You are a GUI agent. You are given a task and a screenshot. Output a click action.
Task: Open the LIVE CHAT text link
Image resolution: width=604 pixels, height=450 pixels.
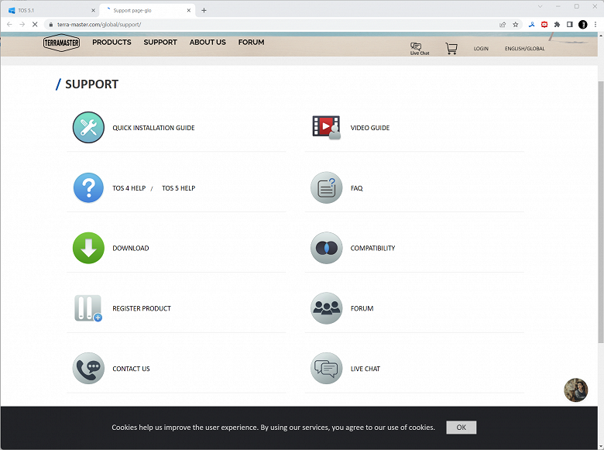tap(365, 369)
